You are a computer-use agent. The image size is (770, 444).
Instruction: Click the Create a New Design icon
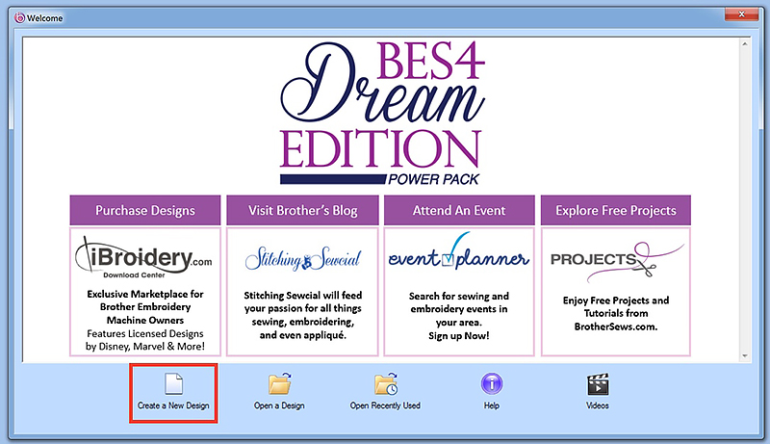[173, 384]
